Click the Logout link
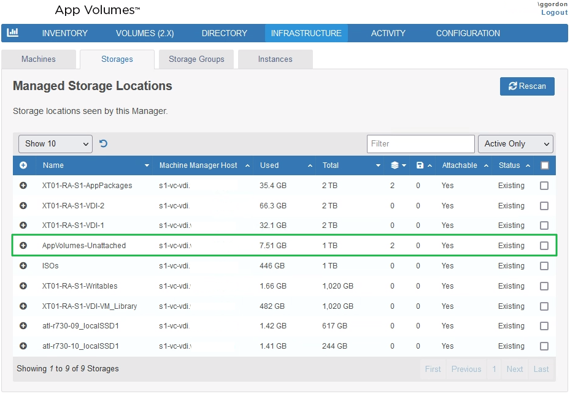Screen dimensions: 570x394 click(x=554, y=12)
